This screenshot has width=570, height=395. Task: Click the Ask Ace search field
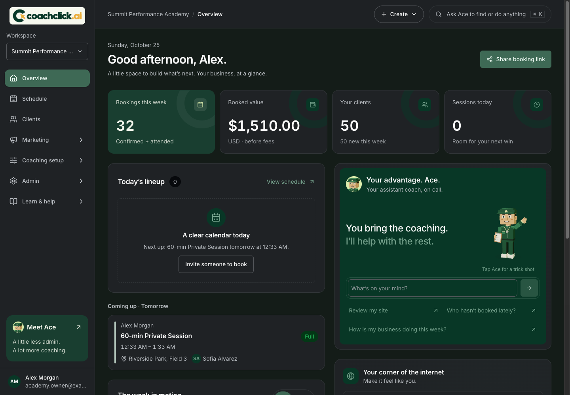490,14
